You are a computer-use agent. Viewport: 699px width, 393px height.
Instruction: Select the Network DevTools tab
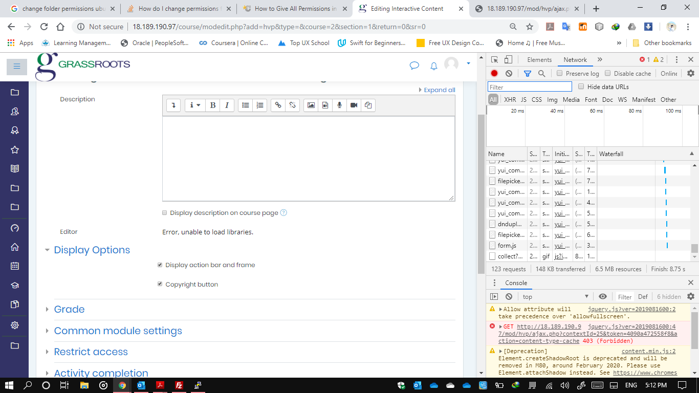pyautogui.click(x=575, y=60)
